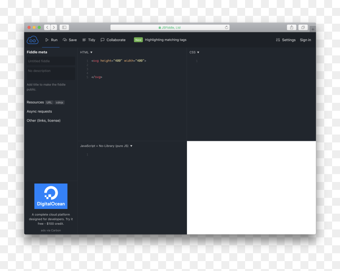
Task: Show all tabs overview
Action: tap(303, 27)
